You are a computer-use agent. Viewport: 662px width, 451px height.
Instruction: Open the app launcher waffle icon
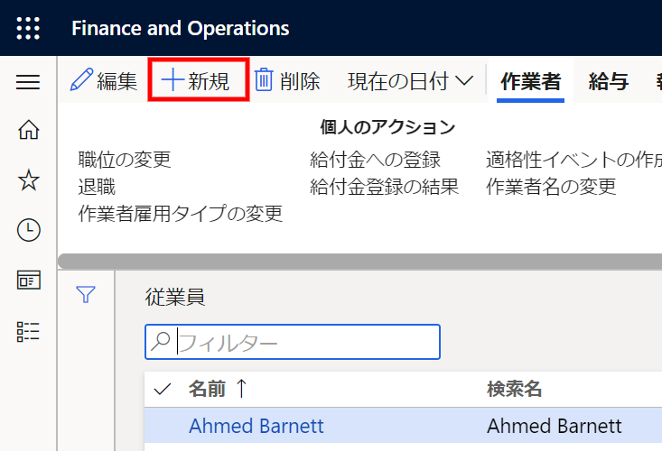click(x=28, y=28)
